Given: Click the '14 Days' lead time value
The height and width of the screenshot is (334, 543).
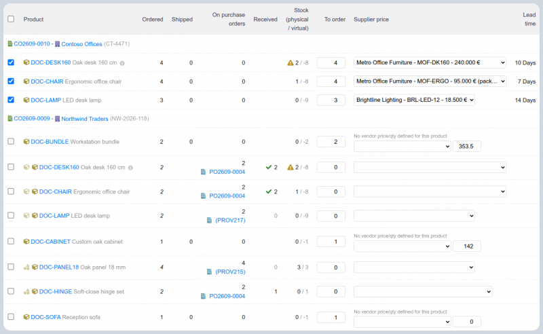Looking at the screenshot, I should click(525, 100).
